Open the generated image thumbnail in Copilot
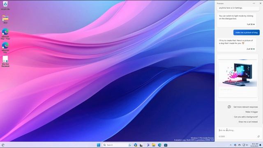Screen dimensions: 263x148 click(238, 75)
